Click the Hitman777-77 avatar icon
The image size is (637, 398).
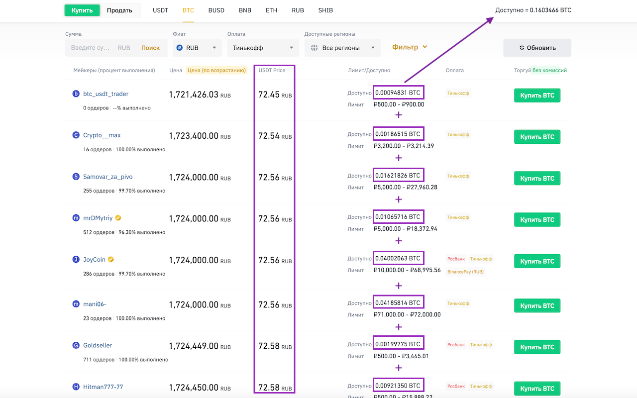point(76,387)
